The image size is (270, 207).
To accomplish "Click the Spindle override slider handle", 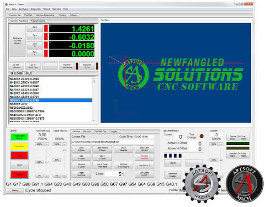I will tap(221, 160).
